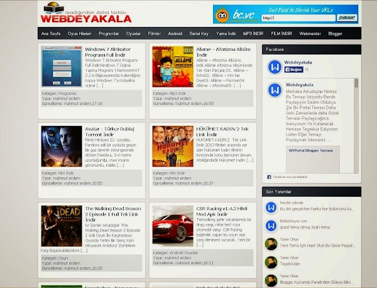
Task: Open the Yeni Tema İçin Hazır Olun comment
Action: tap(317, 246)
